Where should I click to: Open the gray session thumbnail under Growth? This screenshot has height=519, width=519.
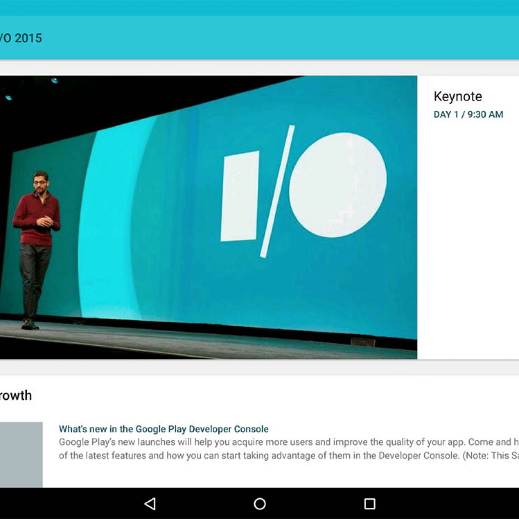[x=21, y=454]
